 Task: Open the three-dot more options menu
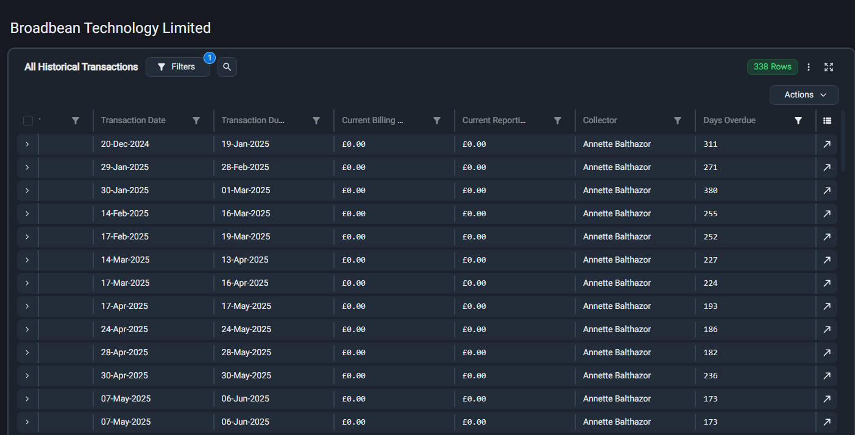[x=809, y=67]
